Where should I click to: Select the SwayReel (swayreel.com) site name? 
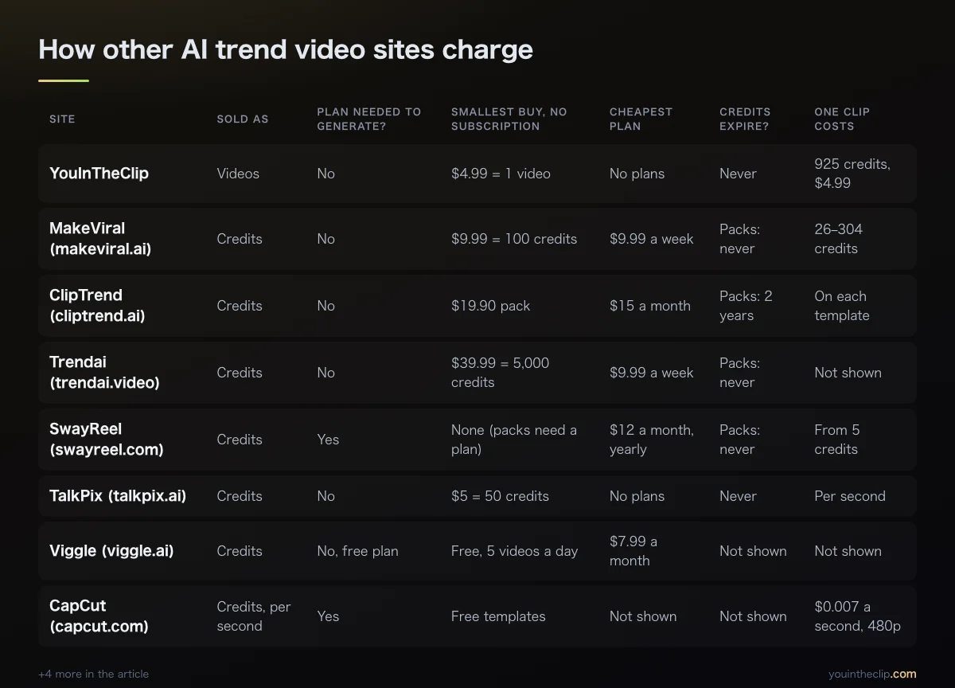107,439
